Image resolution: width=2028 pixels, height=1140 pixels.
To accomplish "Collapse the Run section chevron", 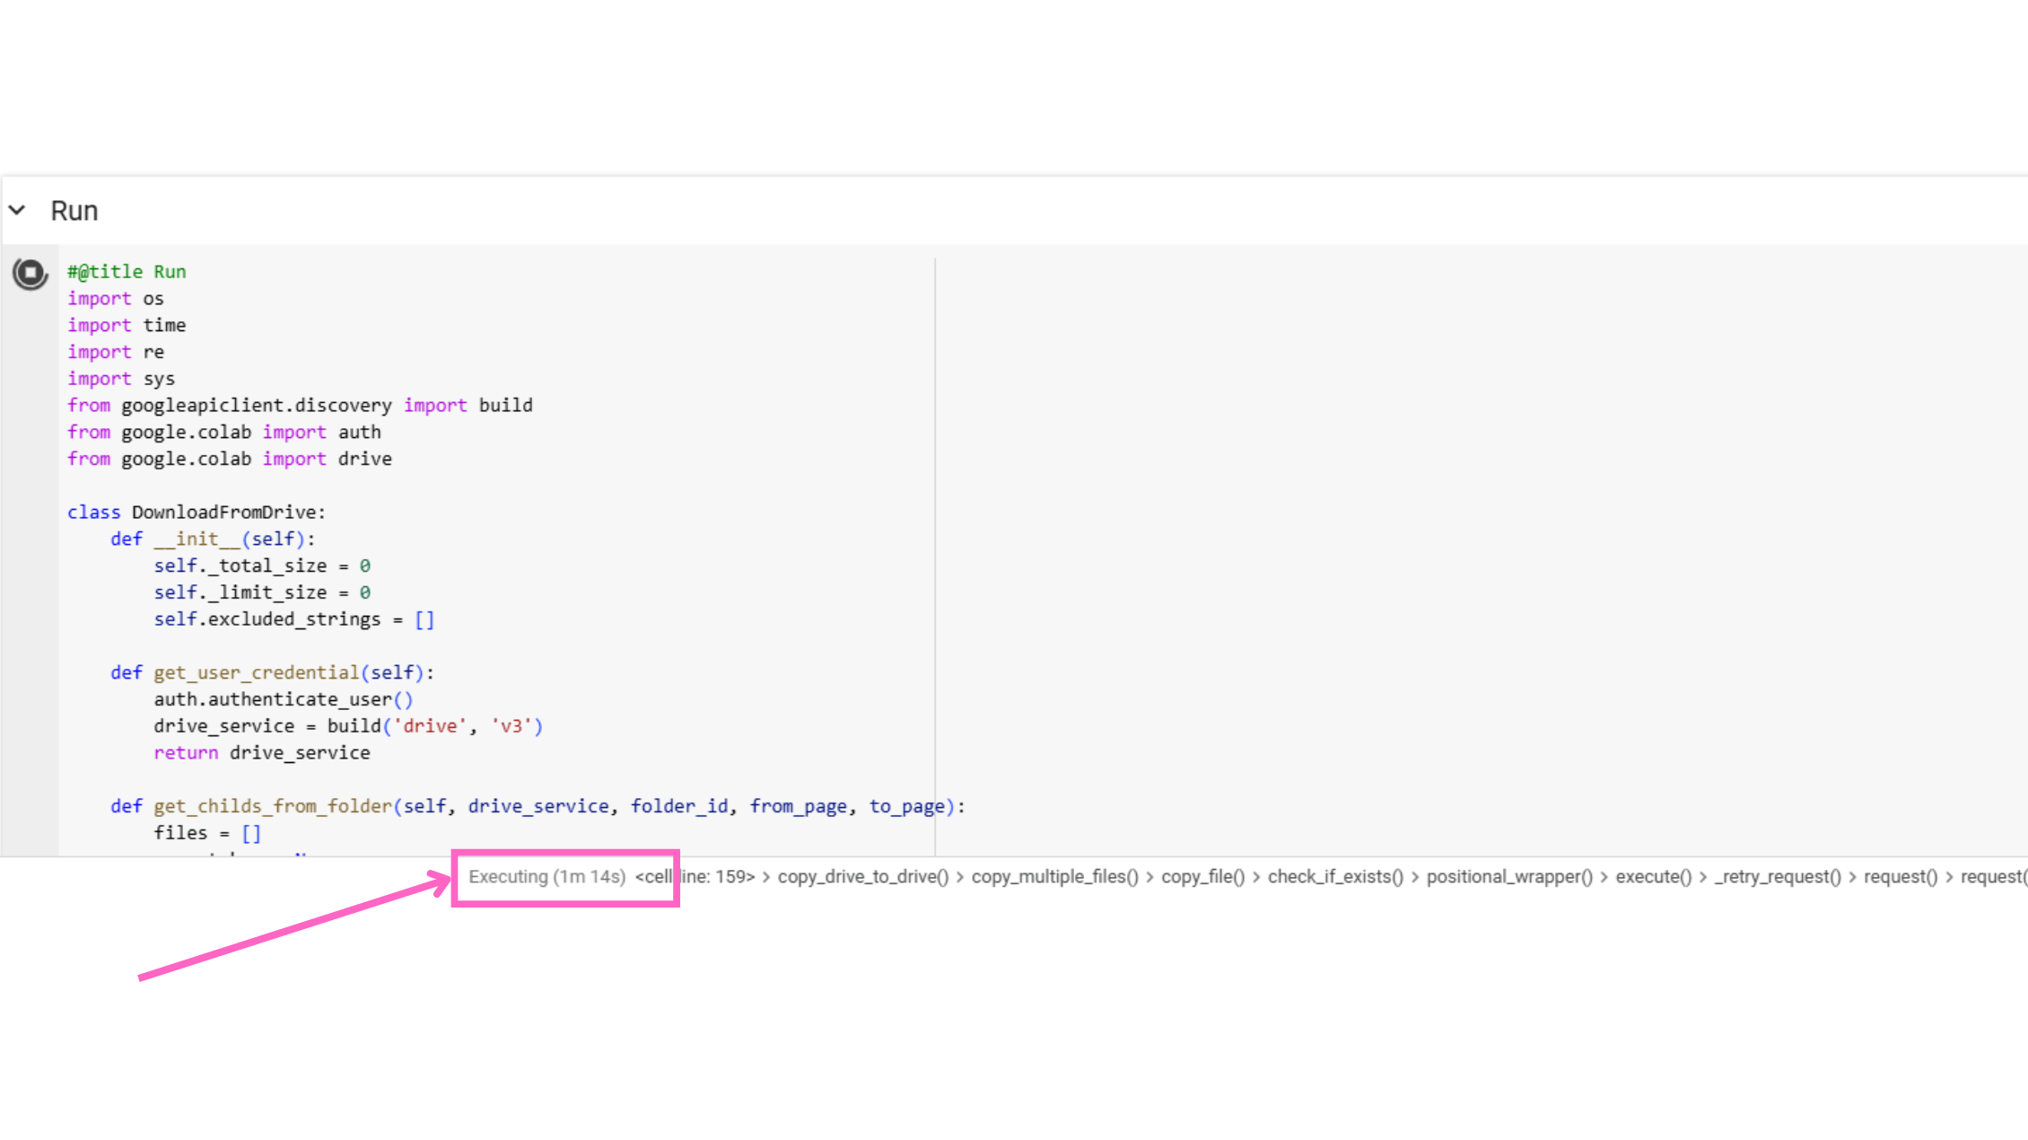I will [17, 210].
